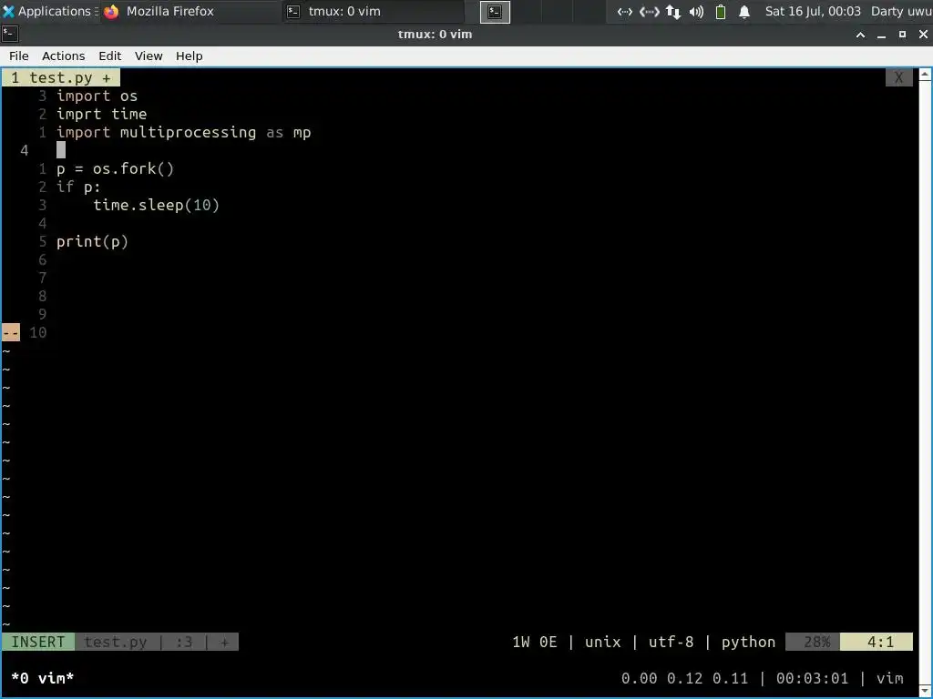Click the clock showing Sat 16 Jul

[x=813, y=11]
